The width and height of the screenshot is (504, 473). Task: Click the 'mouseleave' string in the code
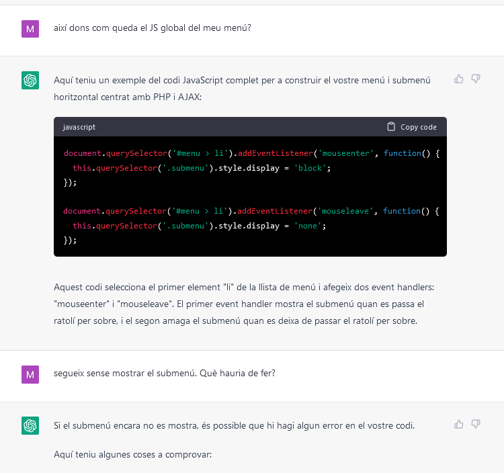343,211
